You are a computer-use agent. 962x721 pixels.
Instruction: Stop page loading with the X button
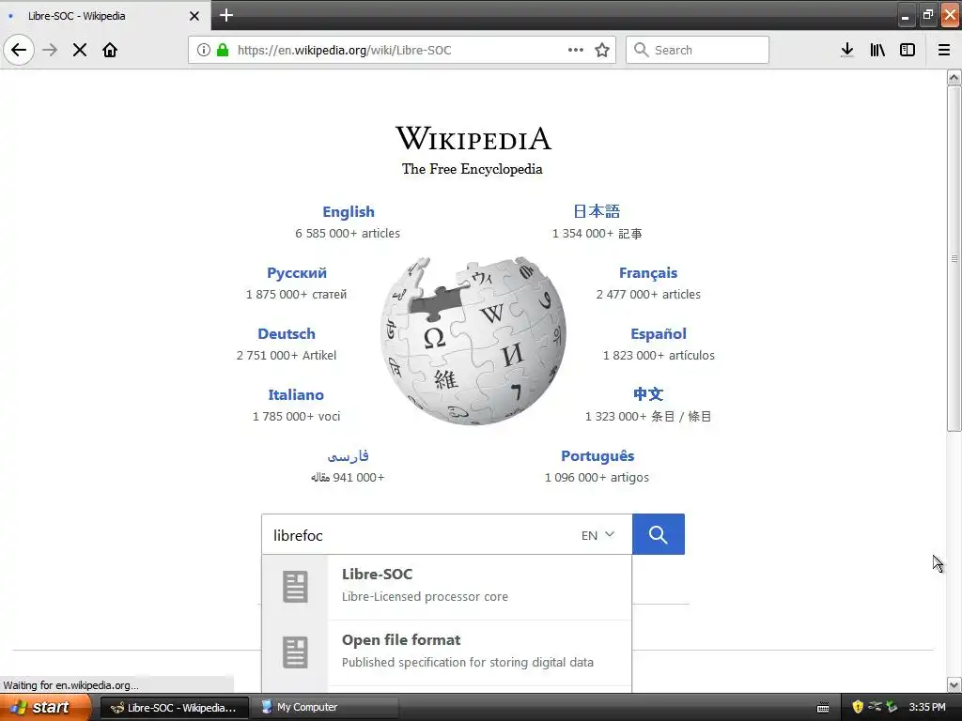click(x=80, y=50)
